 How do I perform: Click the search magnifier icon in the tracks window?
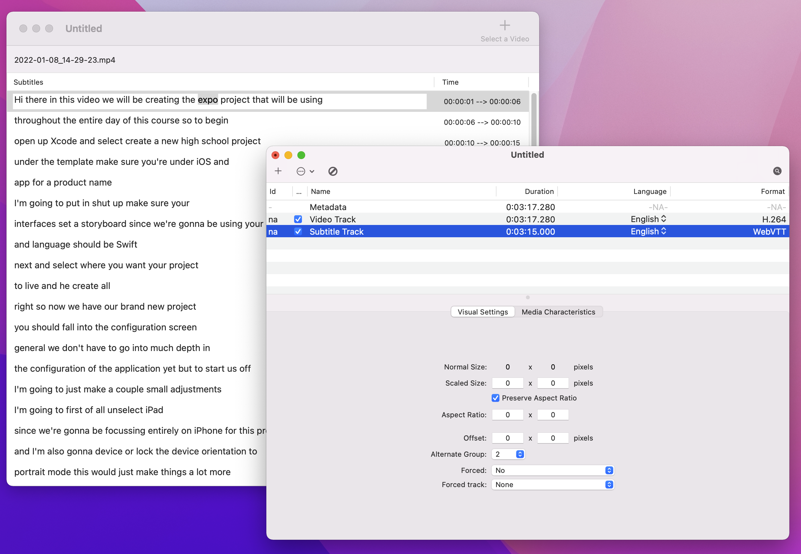click(x=777, y=171)
